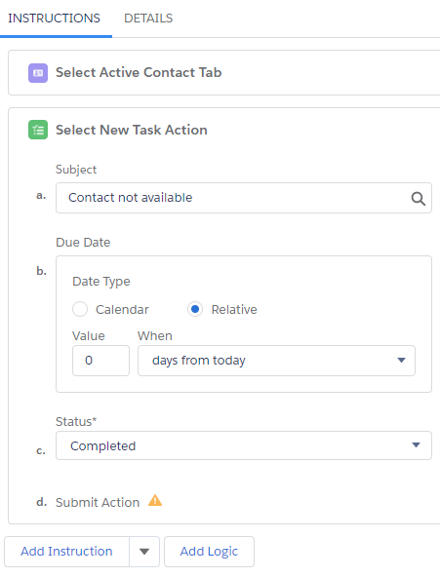The height and width of the screenshot is (578, 440).
Task: Click the Relative radio label text
Action: click(234, 309)
